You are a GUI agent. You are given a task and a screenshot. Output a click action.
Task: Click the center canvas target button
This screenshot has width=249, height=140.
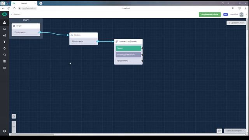pyautogui.click(x=14, y=116)
